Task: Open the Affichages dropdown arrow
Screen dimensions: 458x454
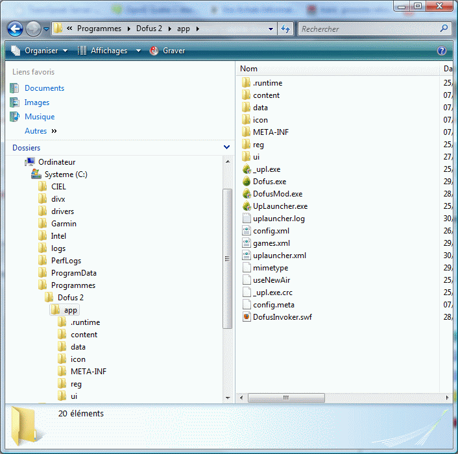Action: [138, 51]
